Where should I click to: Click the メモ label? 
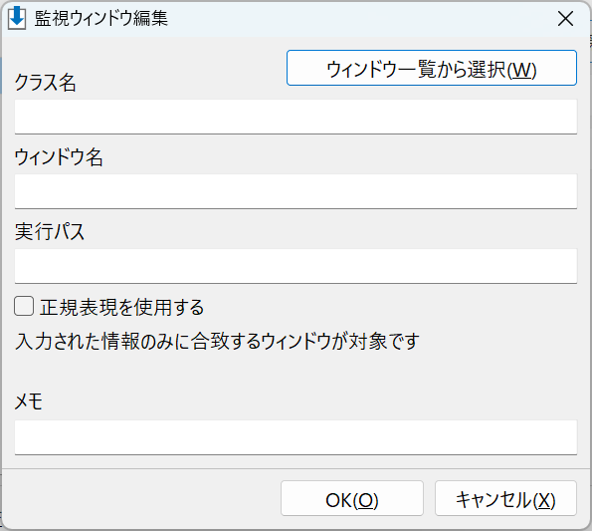click(x=28, y=401)
